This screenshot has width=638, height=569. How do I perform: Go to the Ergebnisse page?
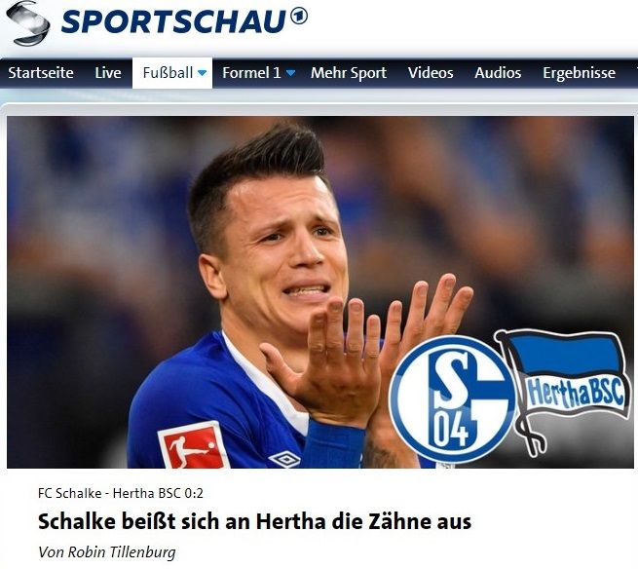pyautogui.click(x=579, y=73)
